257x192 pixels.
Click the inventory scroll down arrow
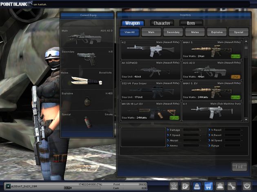click(x=246, y=119)
